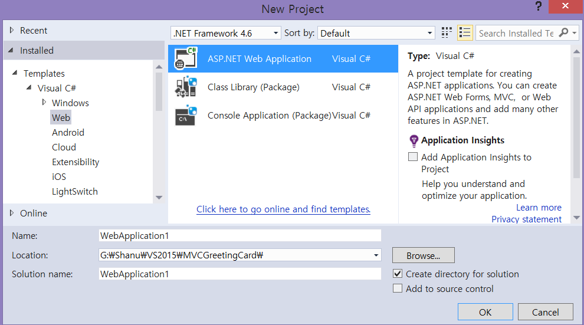Close the New Project dialog
This screenshot has width=584, height=325.
click(565, 6)
